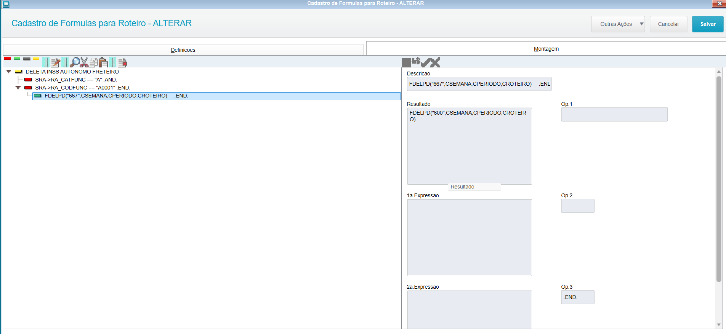Click the copy pages icon

pyautogui.click(x=94, y=62)
